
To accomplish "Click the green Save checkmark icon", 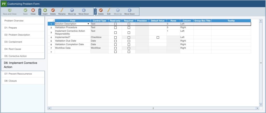I will (x=25, y=10).
